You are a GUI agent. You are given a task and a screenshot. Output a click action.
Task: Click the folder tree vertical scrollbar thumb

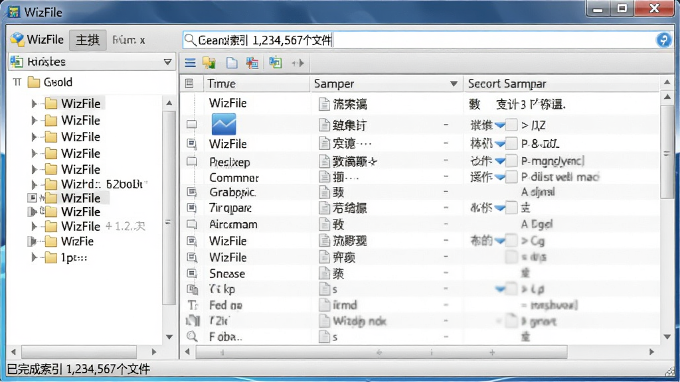click(x=169, y=208)
